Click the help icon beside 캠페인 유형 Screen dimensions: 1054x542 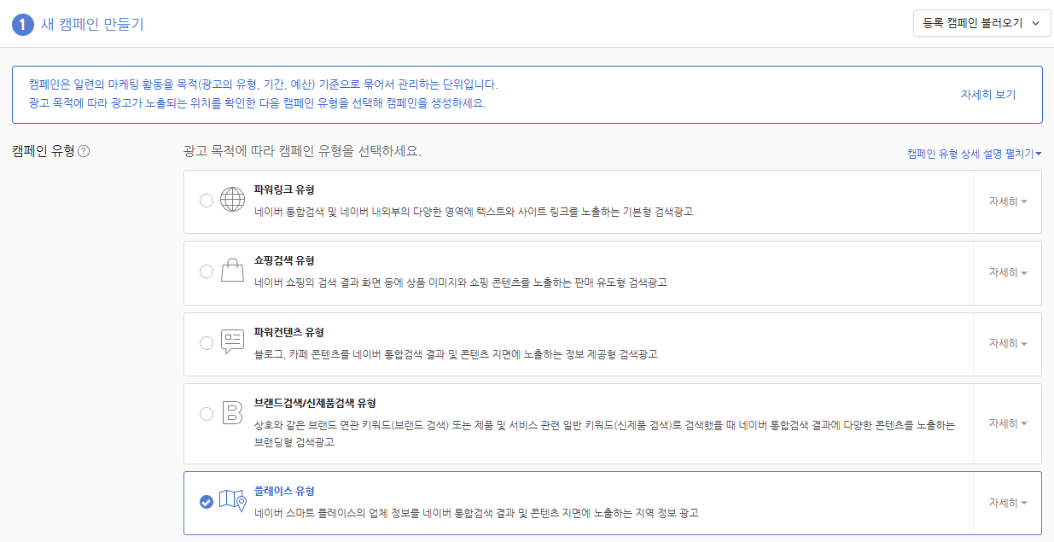click(84, 151)
